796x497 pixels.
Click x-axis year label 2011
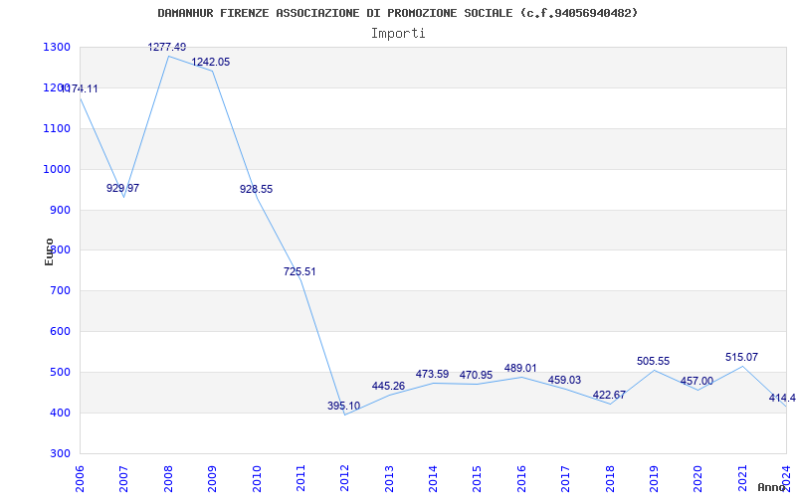coord(301,478)
